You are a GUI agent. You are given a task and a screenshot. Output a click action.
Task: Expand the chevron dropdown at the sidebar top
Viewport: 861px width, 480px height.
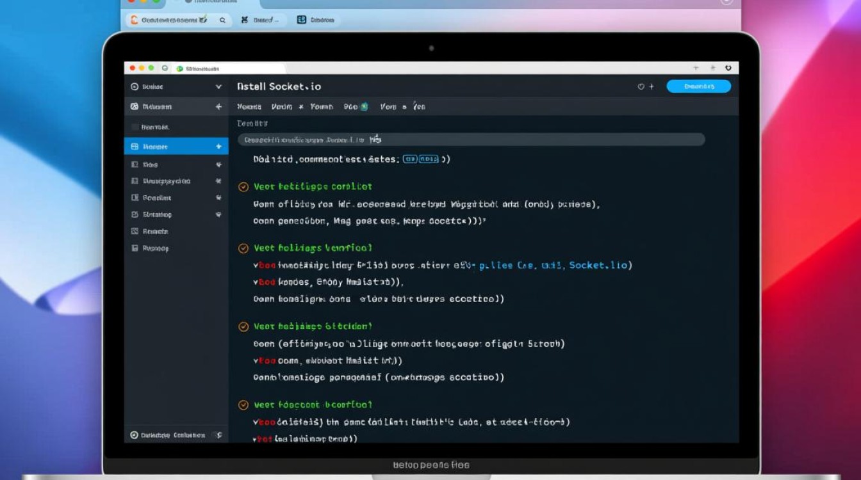[218, 87]
